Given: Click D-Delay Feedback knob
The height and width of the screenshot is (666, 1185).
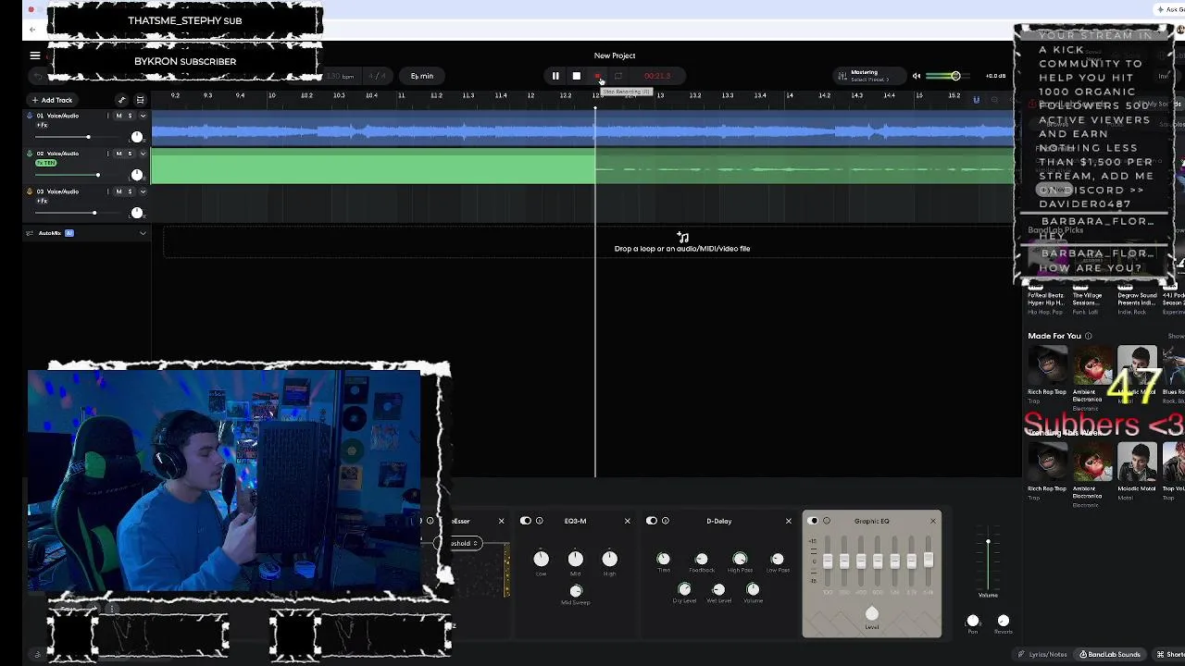Looking at the screenshot, I should (x=702, y=559).
